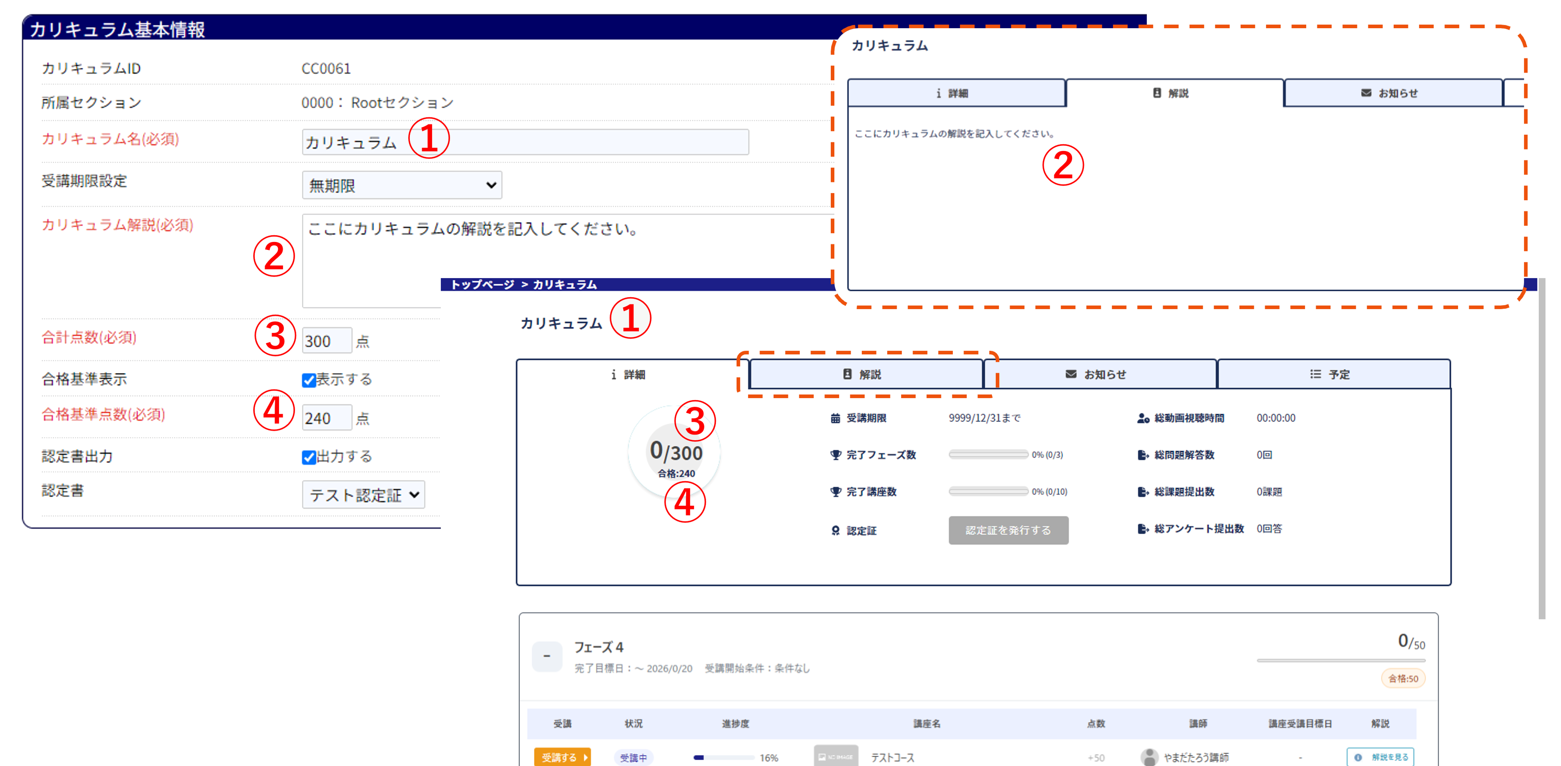1561x766 pixels.
Task: Click the calendar icon beside 受講期限
Action: click(x=835, y=419)
